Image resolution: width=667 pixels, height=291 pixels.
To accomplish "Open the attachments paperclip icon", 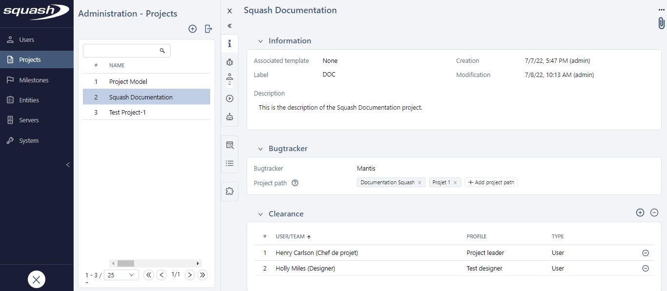I will [661, 22].
